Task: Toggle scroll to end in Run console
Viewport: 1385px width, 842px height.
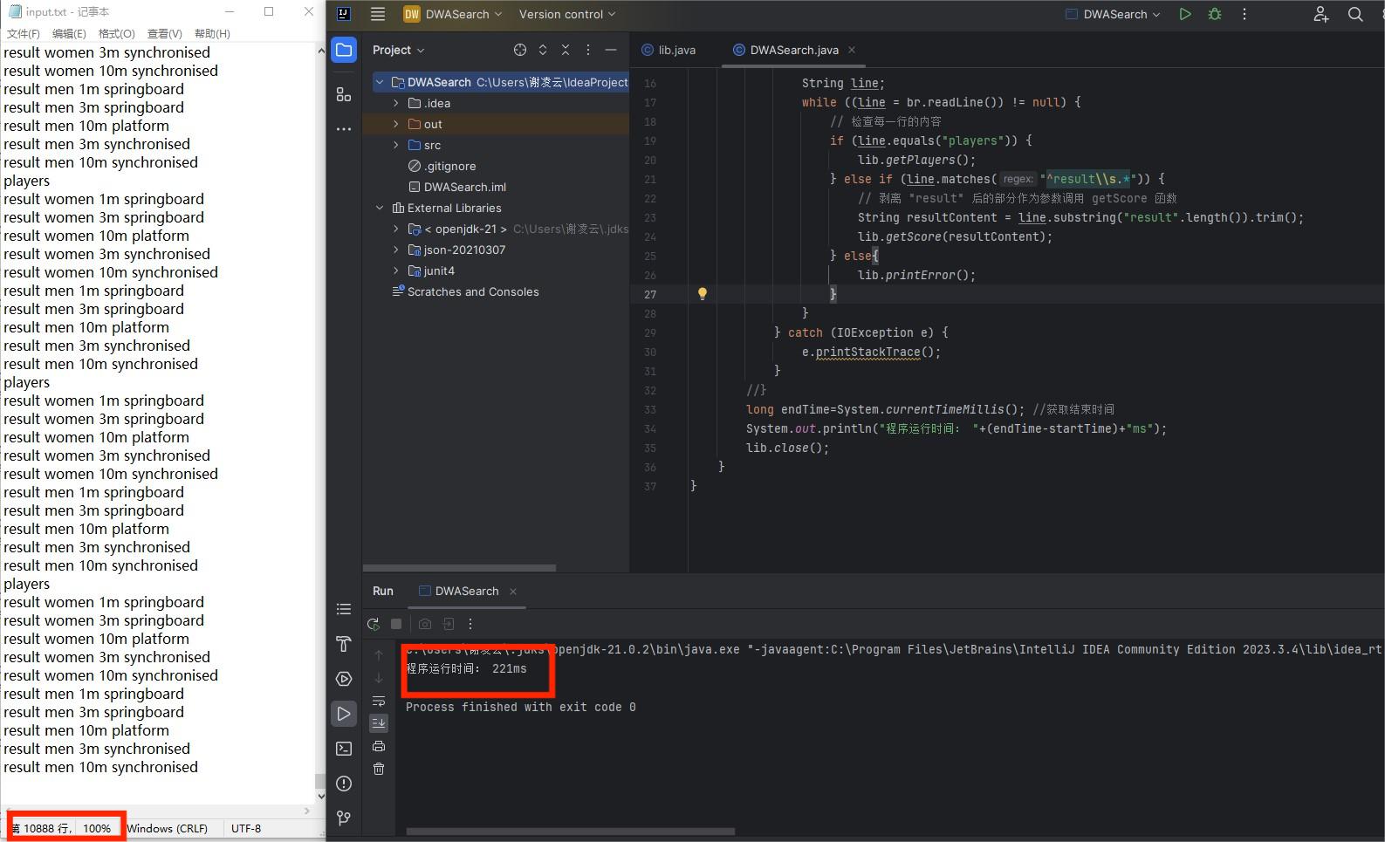Action: coord(379,722)
